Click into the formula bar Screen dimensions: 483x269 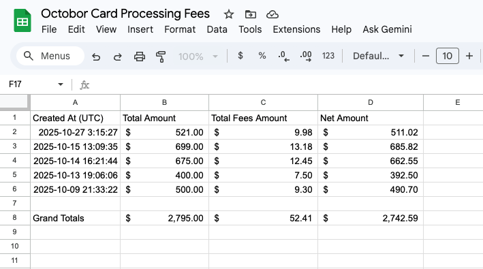[x=287, y=84]
